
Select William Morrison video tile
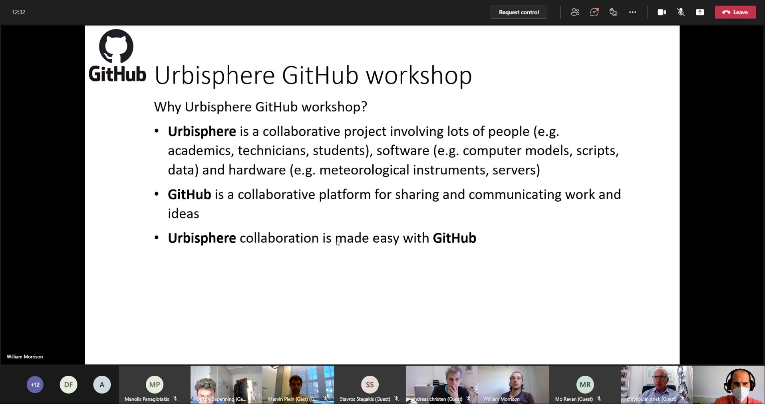click(x=513, y=384)
